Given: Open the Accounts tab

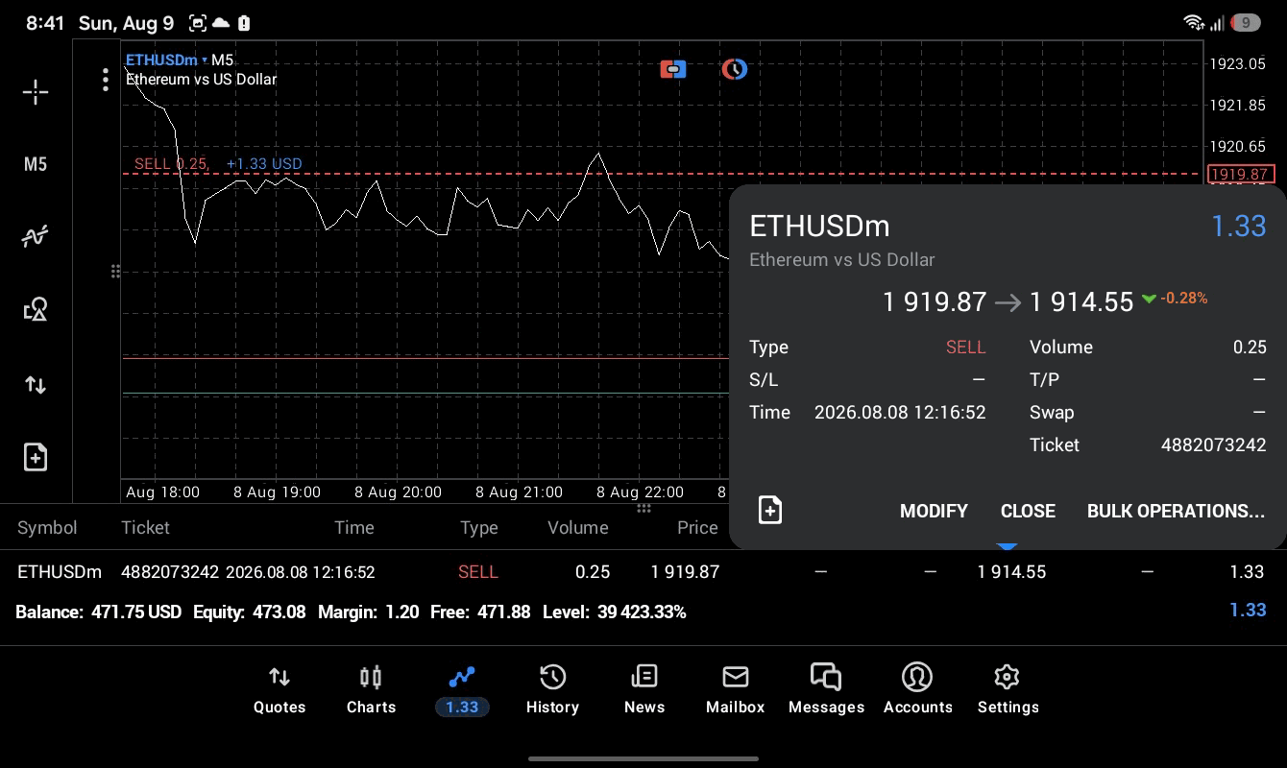Looking at the screenshot, I should 917,690.
